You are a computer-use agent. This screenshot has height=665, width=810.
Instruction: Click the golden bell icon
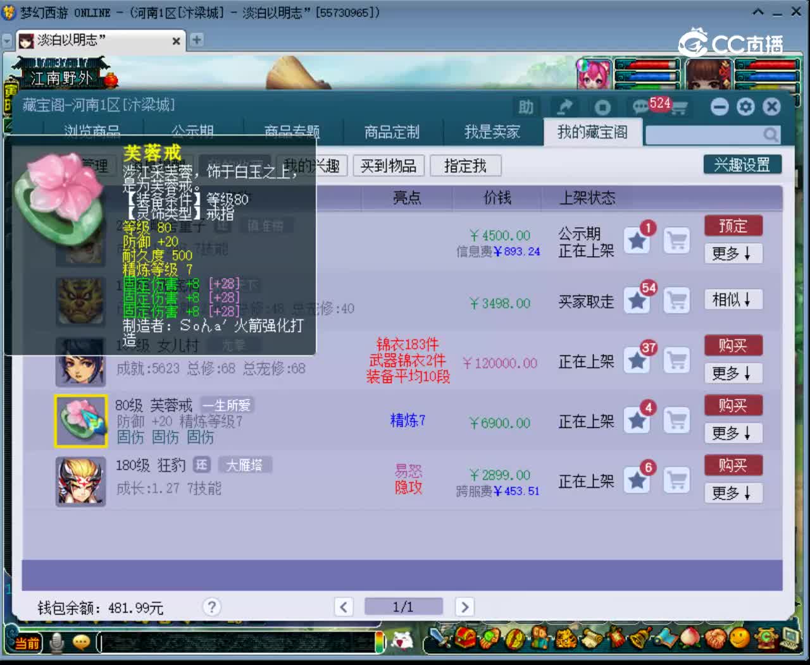(640, 638)
